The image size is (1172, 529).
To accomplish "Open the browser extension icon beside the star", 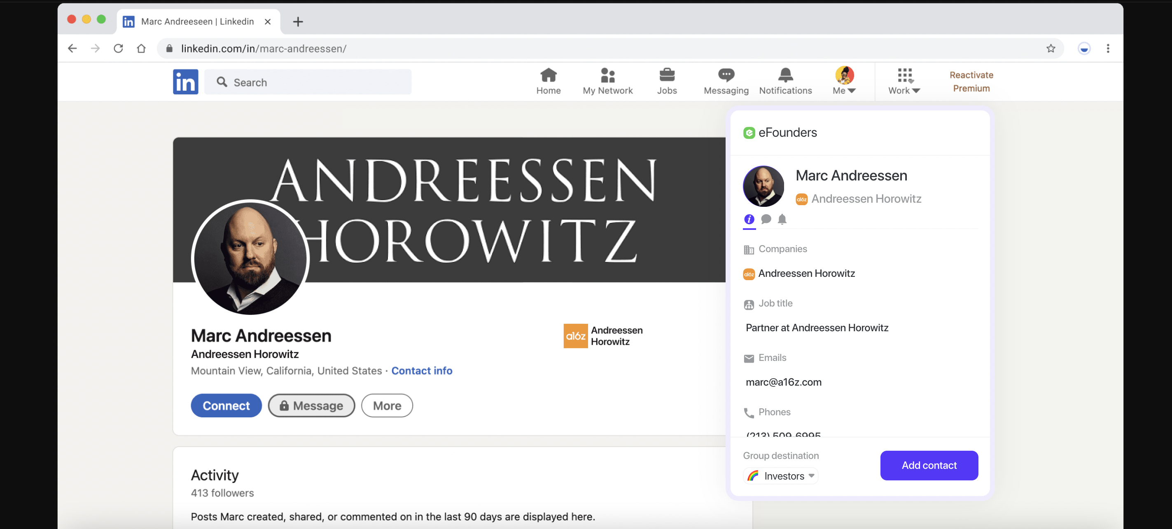I will click(x=1084, y=48).
